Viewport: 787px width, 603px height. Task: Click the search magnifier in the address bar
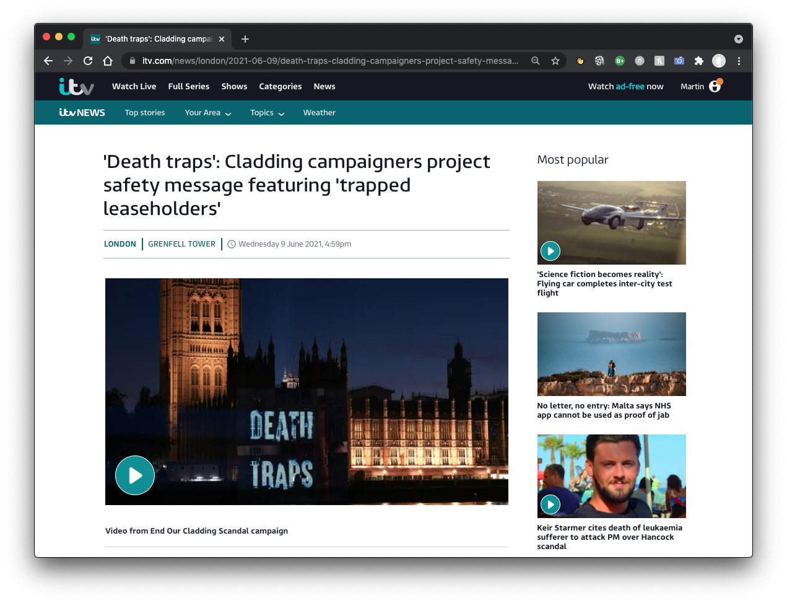[x=535, y=61]
